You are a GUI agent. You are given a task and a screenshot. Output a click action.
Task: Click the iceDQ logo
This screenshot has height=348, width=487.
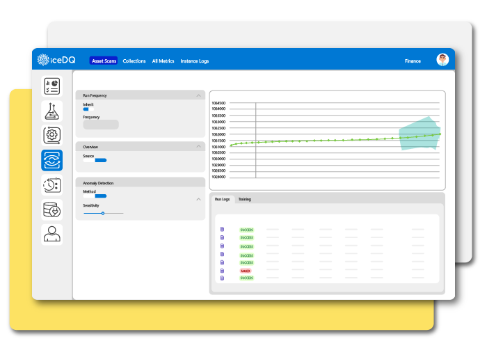[x=56, y=60]
